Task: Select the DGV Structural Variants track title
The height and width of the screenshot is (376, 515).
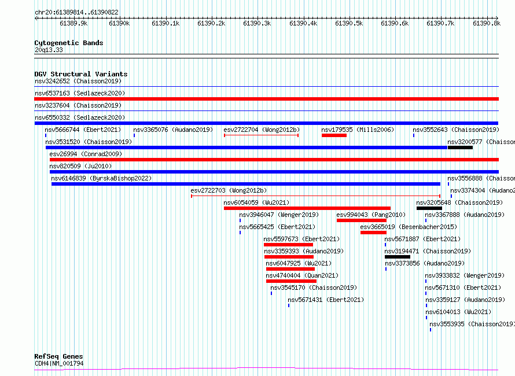Action: tap(81, 74)
